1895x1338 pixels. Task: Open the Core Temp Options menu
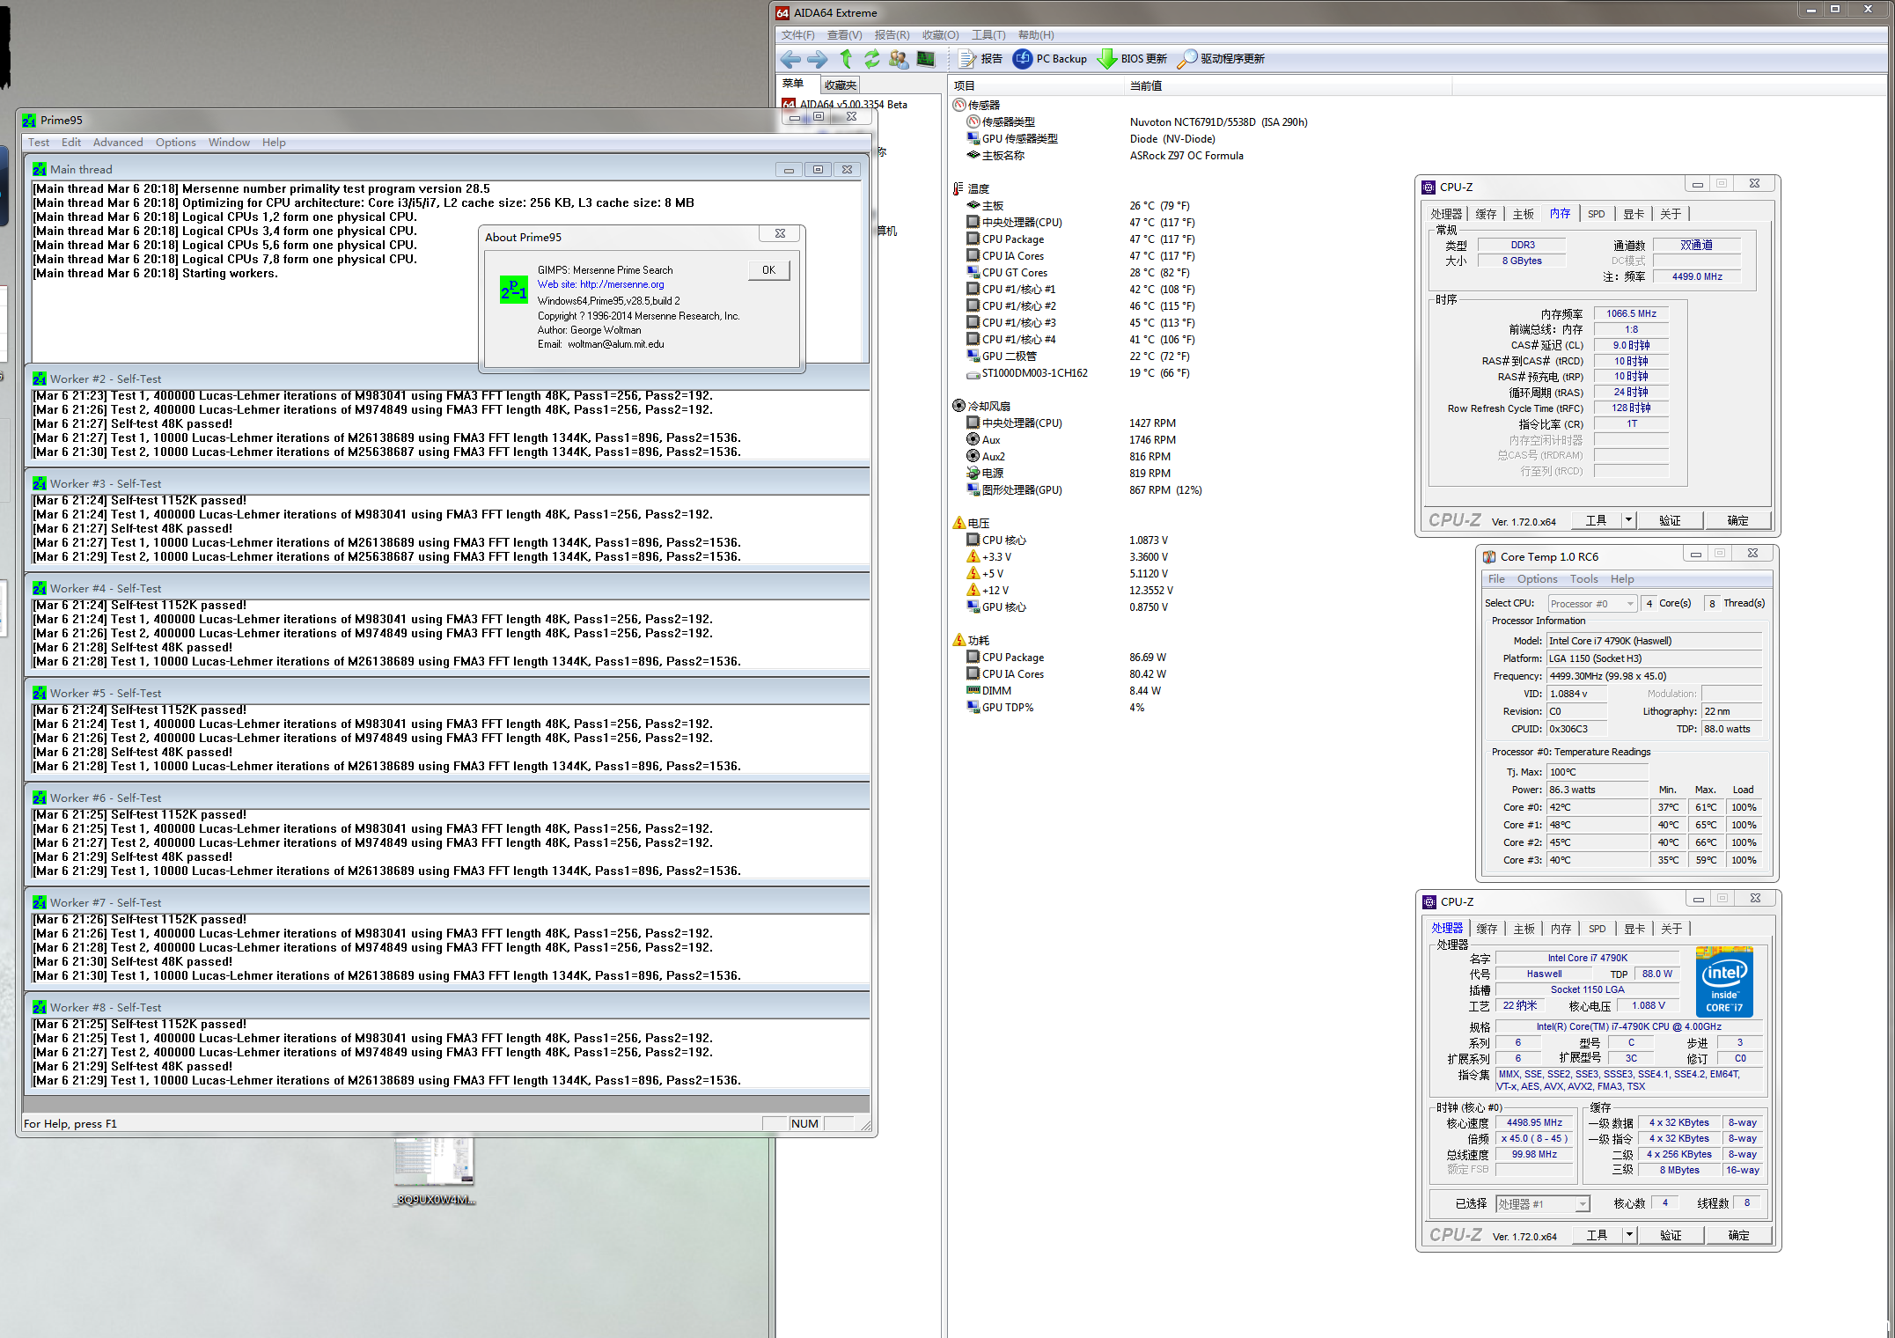[x=1537, y=579]
